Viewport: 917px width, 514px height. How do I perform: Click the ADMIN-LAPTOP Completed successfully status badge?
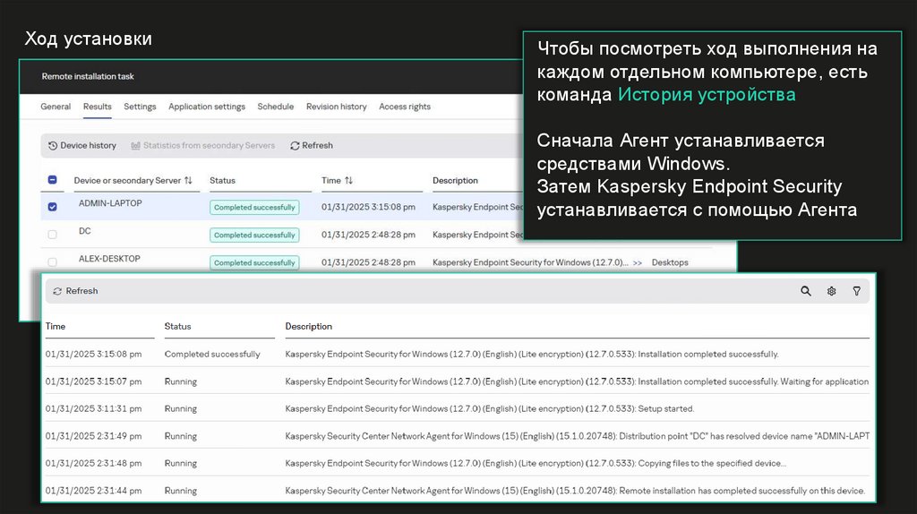tap(254, 208)
